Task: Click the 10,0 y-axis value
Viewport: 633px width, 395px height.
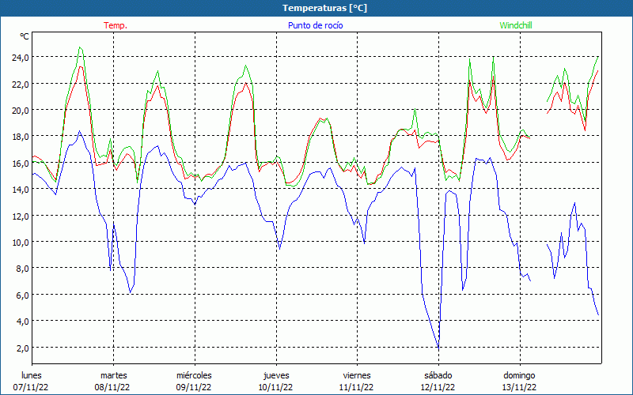Action: pos(20,243)
